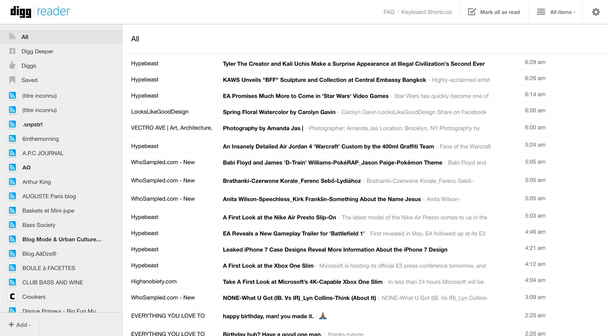Viewport: 609px width, 336px height.
Task: Select the Diggs thumbs-up icon
Action: pyautogui.click(x=12, y=65)
